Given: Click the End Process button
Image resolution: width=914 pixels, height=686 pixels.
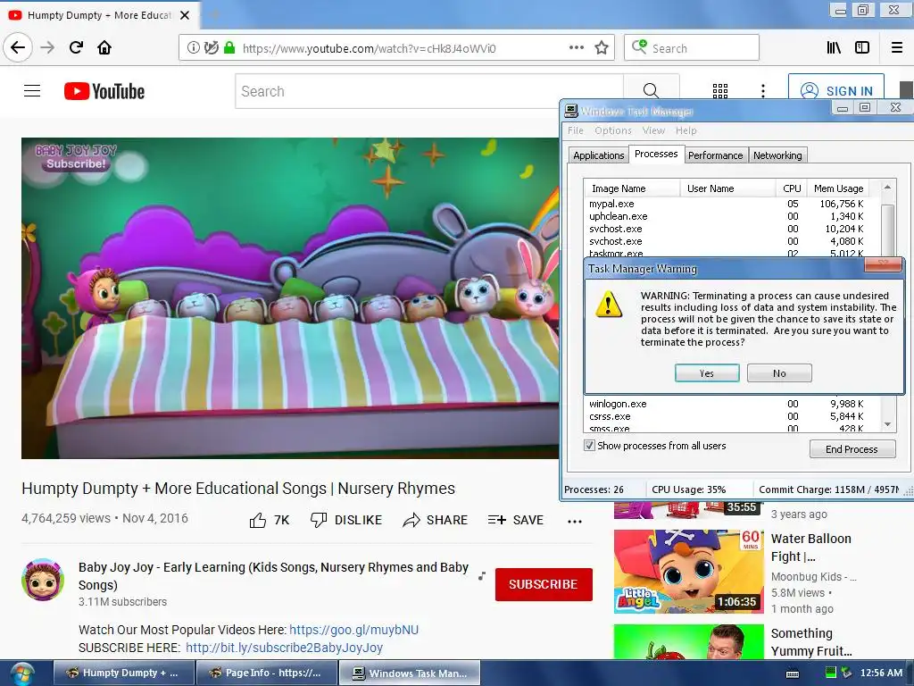Looking at the screenshot, I should coord(852,449).
